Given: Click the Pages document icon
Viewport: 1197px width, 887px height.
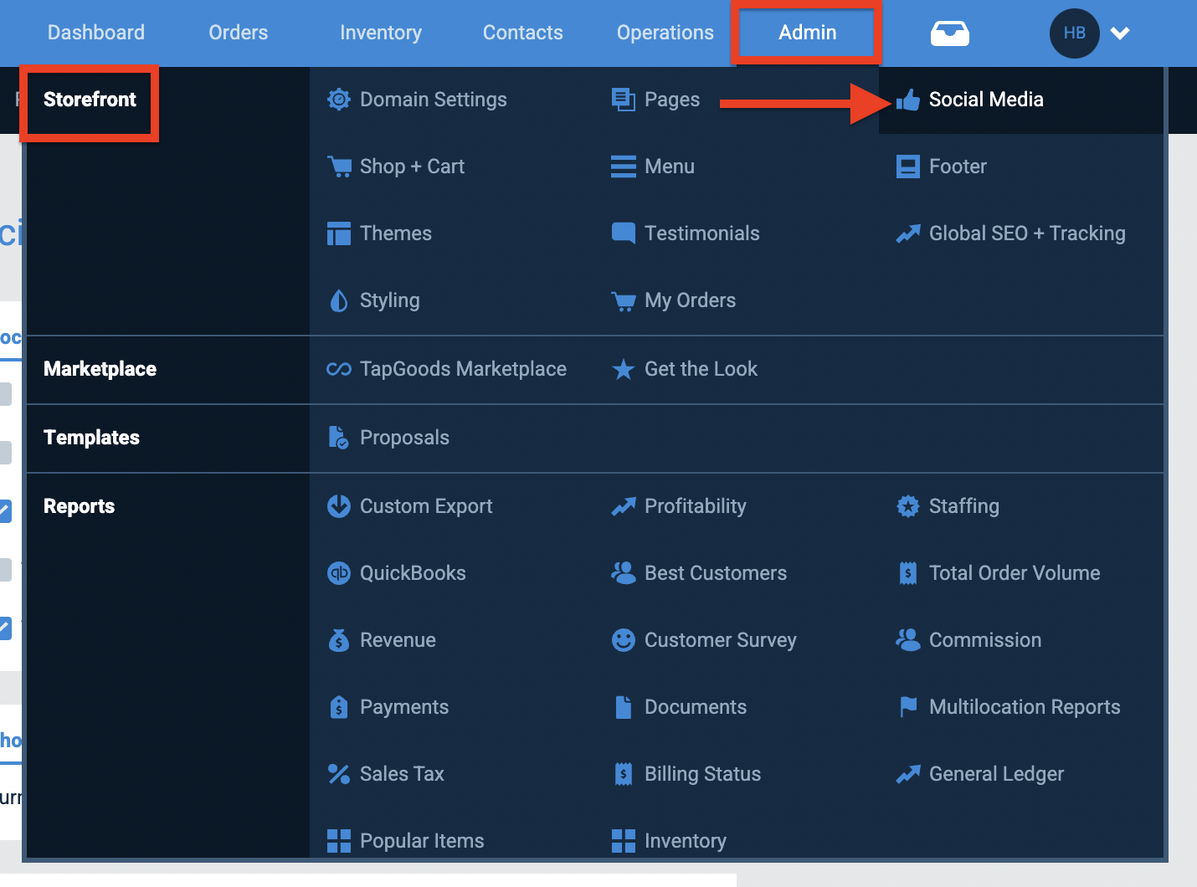Looking at the screenshot, I should coord(623,100).
